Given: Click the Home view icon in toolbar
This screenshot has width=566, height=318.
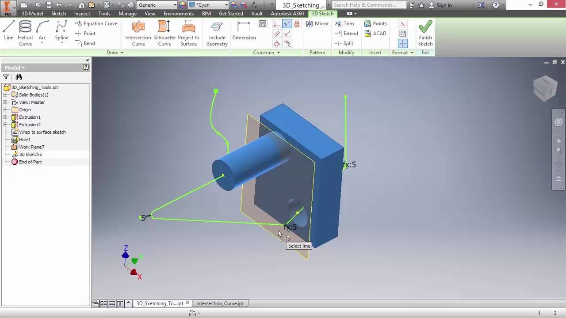Looking at the screenshot, I should pos(82,5).
